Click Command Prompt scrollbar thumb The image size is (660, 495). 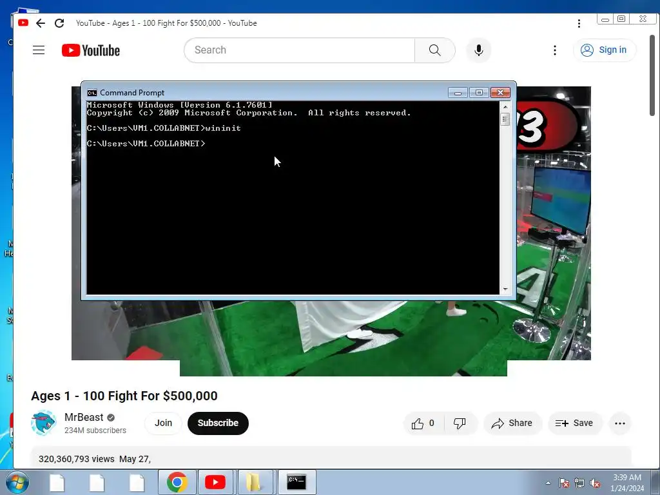(x=505, y=119)
